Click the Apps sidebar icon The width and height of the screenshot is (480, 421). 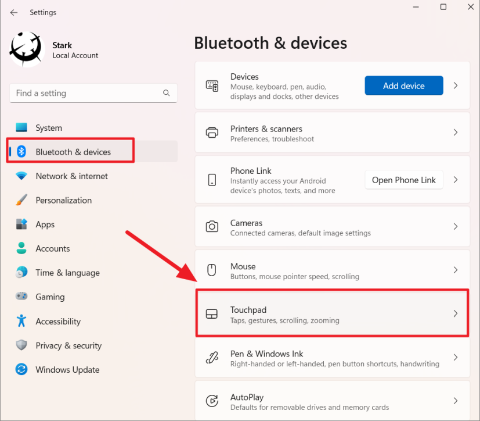point(21,224)
